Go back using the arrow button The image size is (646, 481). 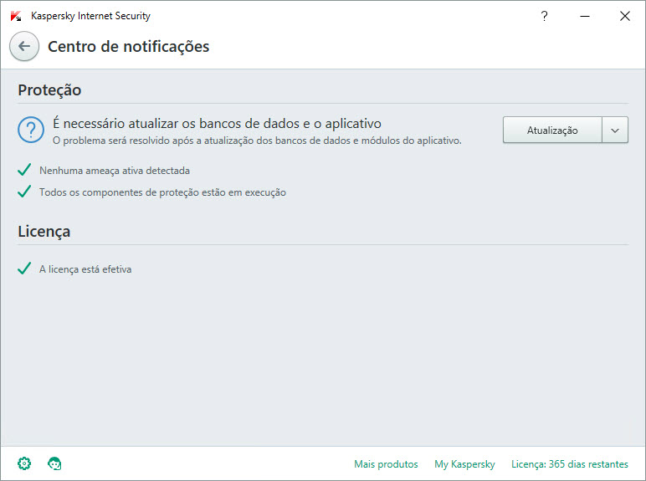pyautogui.click(x=24, y=46)
